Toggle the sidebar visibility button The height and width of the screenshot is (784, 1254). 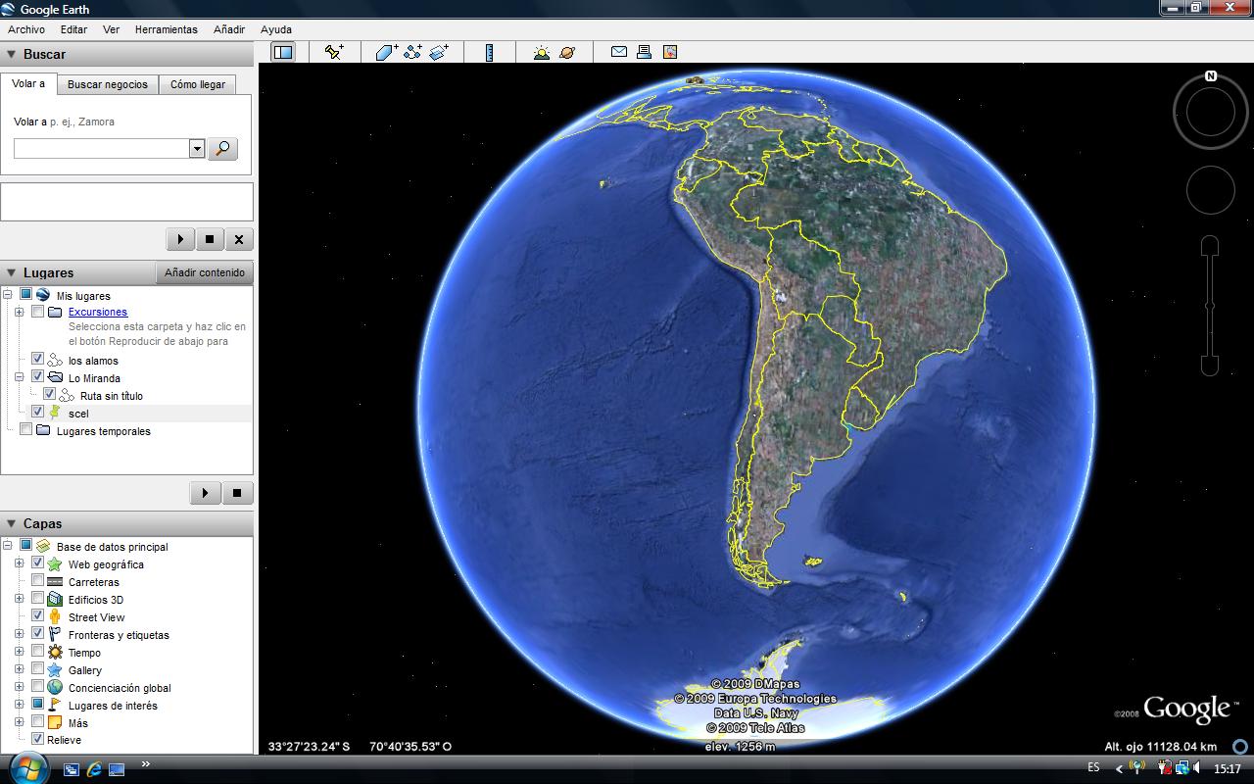283,52
